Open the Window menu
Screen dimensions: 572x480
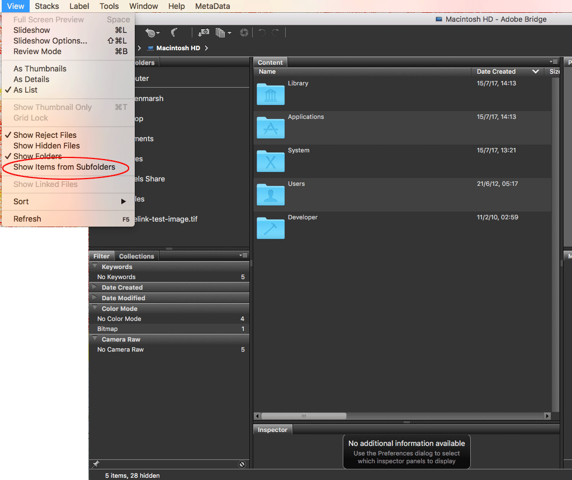tap(143, 6)
